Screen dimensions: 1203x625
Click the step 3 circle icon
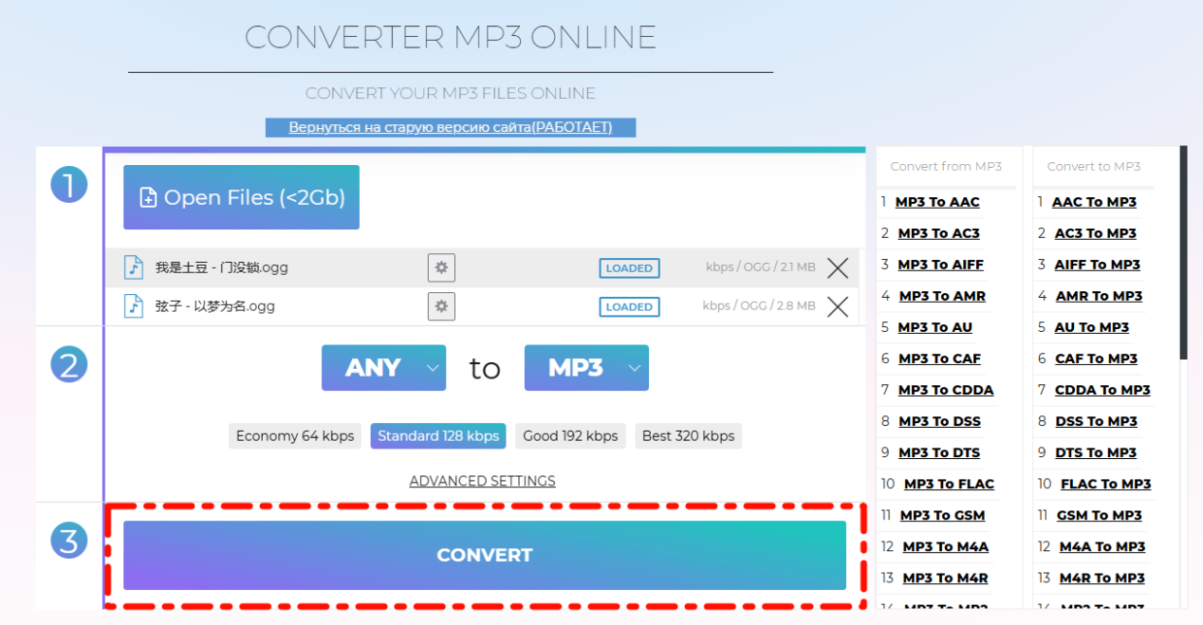tap(68, 541)
